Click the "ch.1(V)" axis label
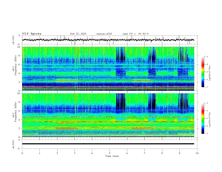This screenshot has height=172, width=222. click(x=13, y=40)
